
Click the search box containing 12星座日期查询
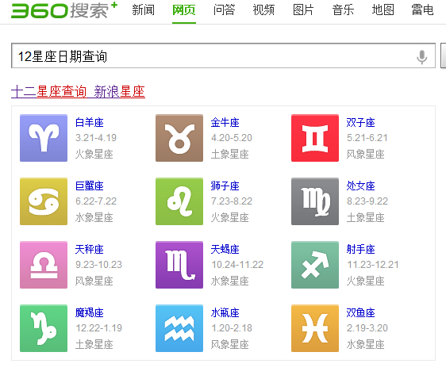tap(223, 55)
